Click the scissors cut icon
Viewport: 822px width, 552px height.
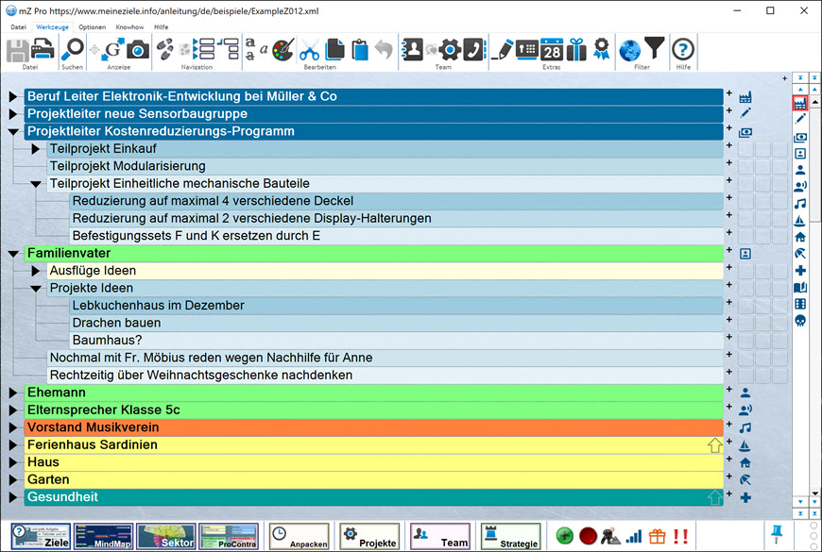pos(310,50)
